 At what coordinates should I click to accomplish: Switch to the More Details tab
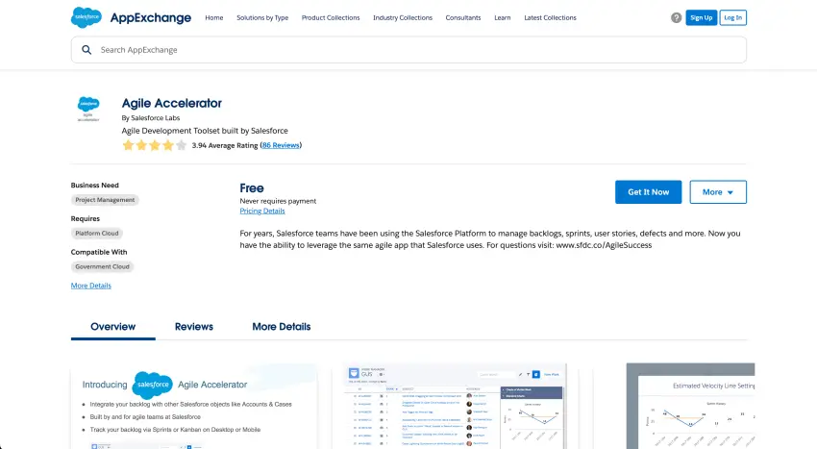(282, 327)
